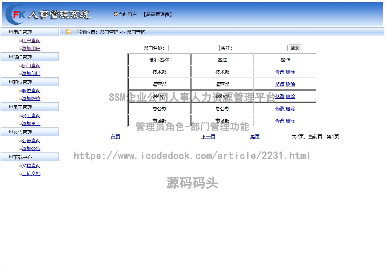Edit the 技术部 department via 修改
The image size is (385, 266).
(280, 72)
